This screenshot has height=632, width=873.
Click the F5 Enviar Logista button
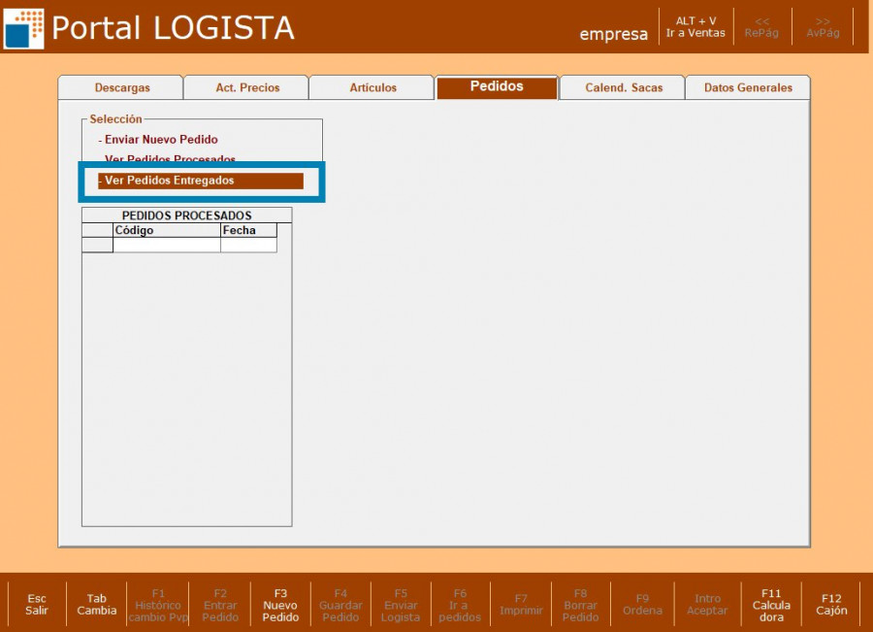(401, 605)
